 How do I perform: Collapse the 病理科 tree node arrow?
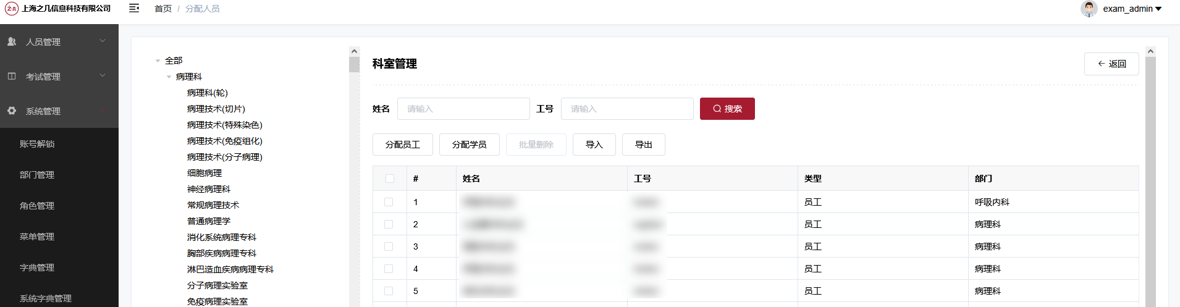[169, 77]
